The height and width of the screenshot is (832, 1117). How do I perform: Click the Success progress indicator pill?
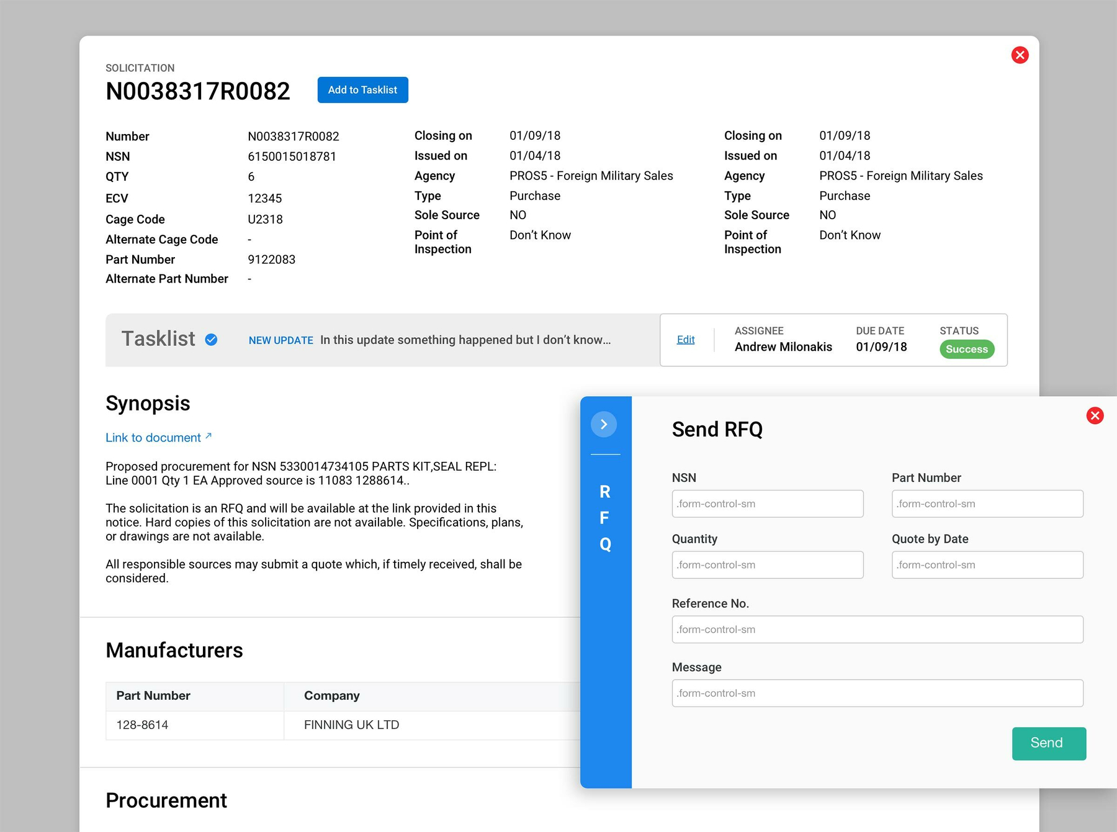(966, 350)
